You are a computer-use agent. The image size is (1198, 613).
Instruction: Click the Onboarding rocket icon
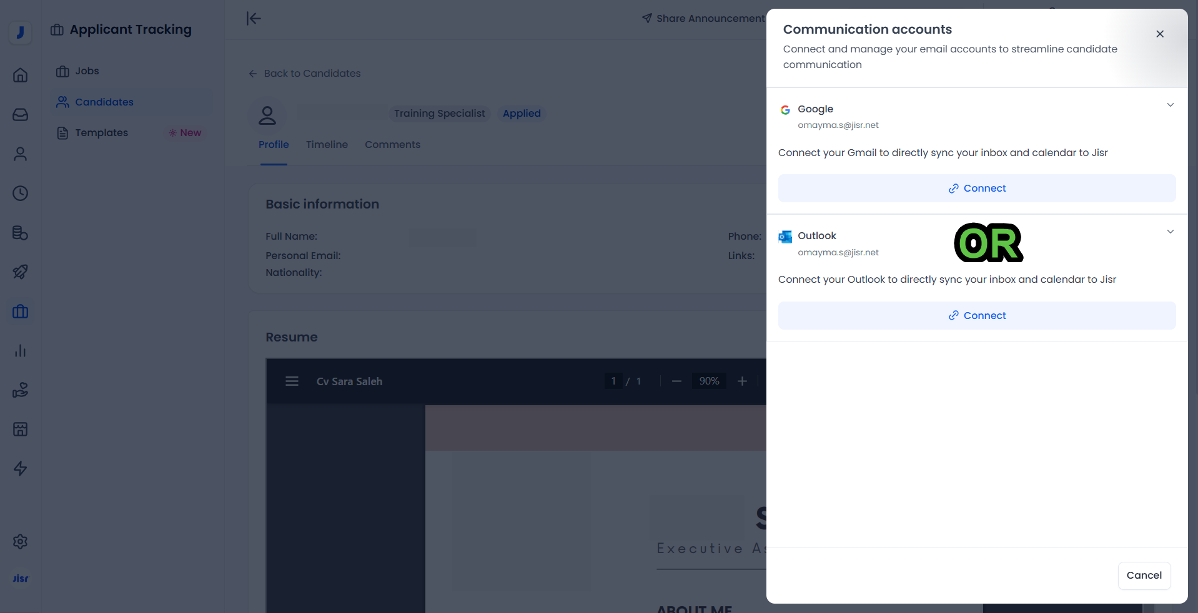[x=20, y=272]
